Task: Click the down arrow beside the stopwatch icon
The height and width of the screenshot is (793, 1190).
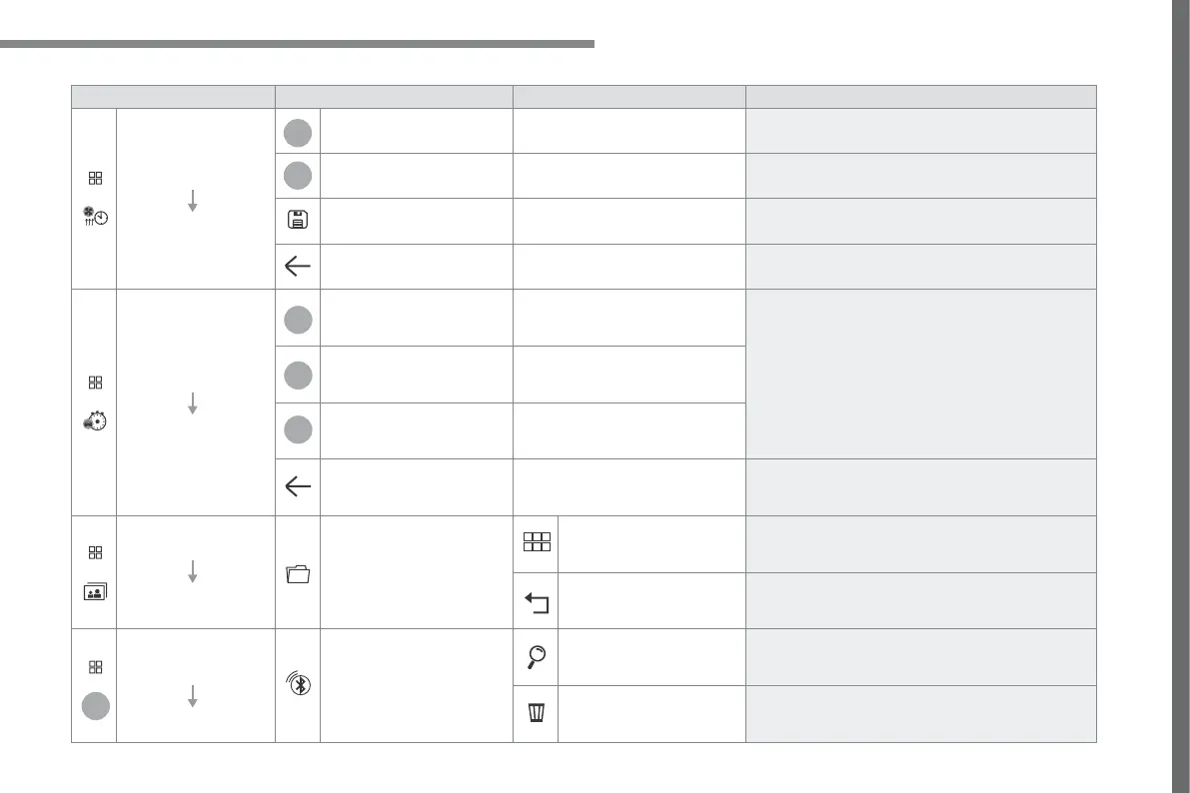Action: [193, 402]
